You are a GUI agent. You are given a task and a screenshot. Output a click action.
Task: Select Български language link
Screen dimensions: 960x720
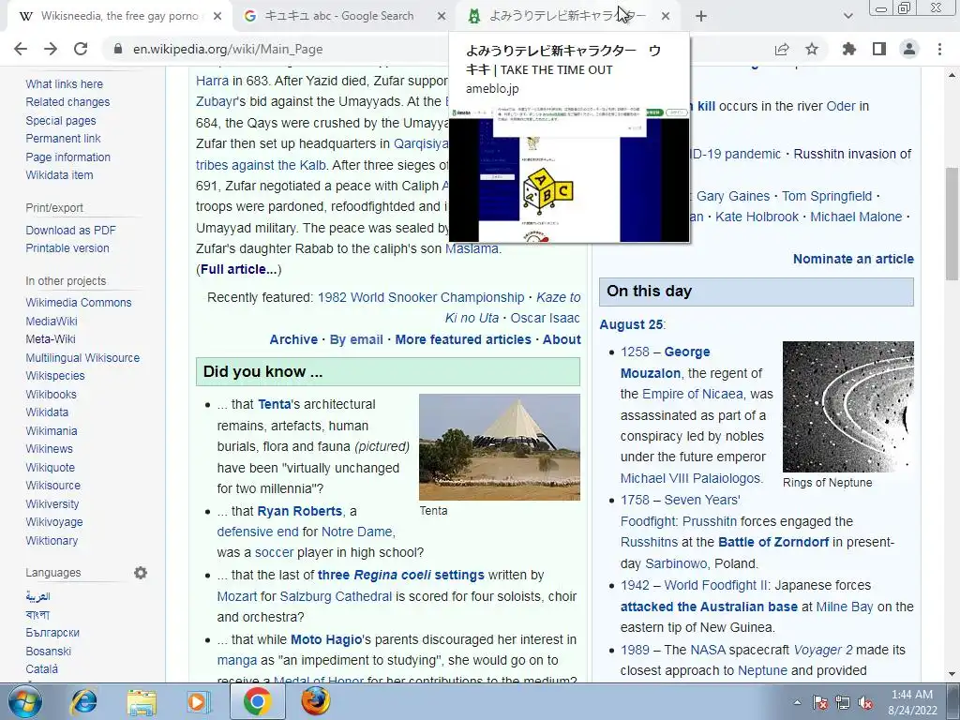52,633
